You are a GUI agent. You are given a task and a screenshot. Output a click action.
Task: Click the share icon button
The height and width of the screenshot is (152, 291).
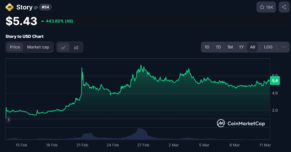tap(284, 7)
